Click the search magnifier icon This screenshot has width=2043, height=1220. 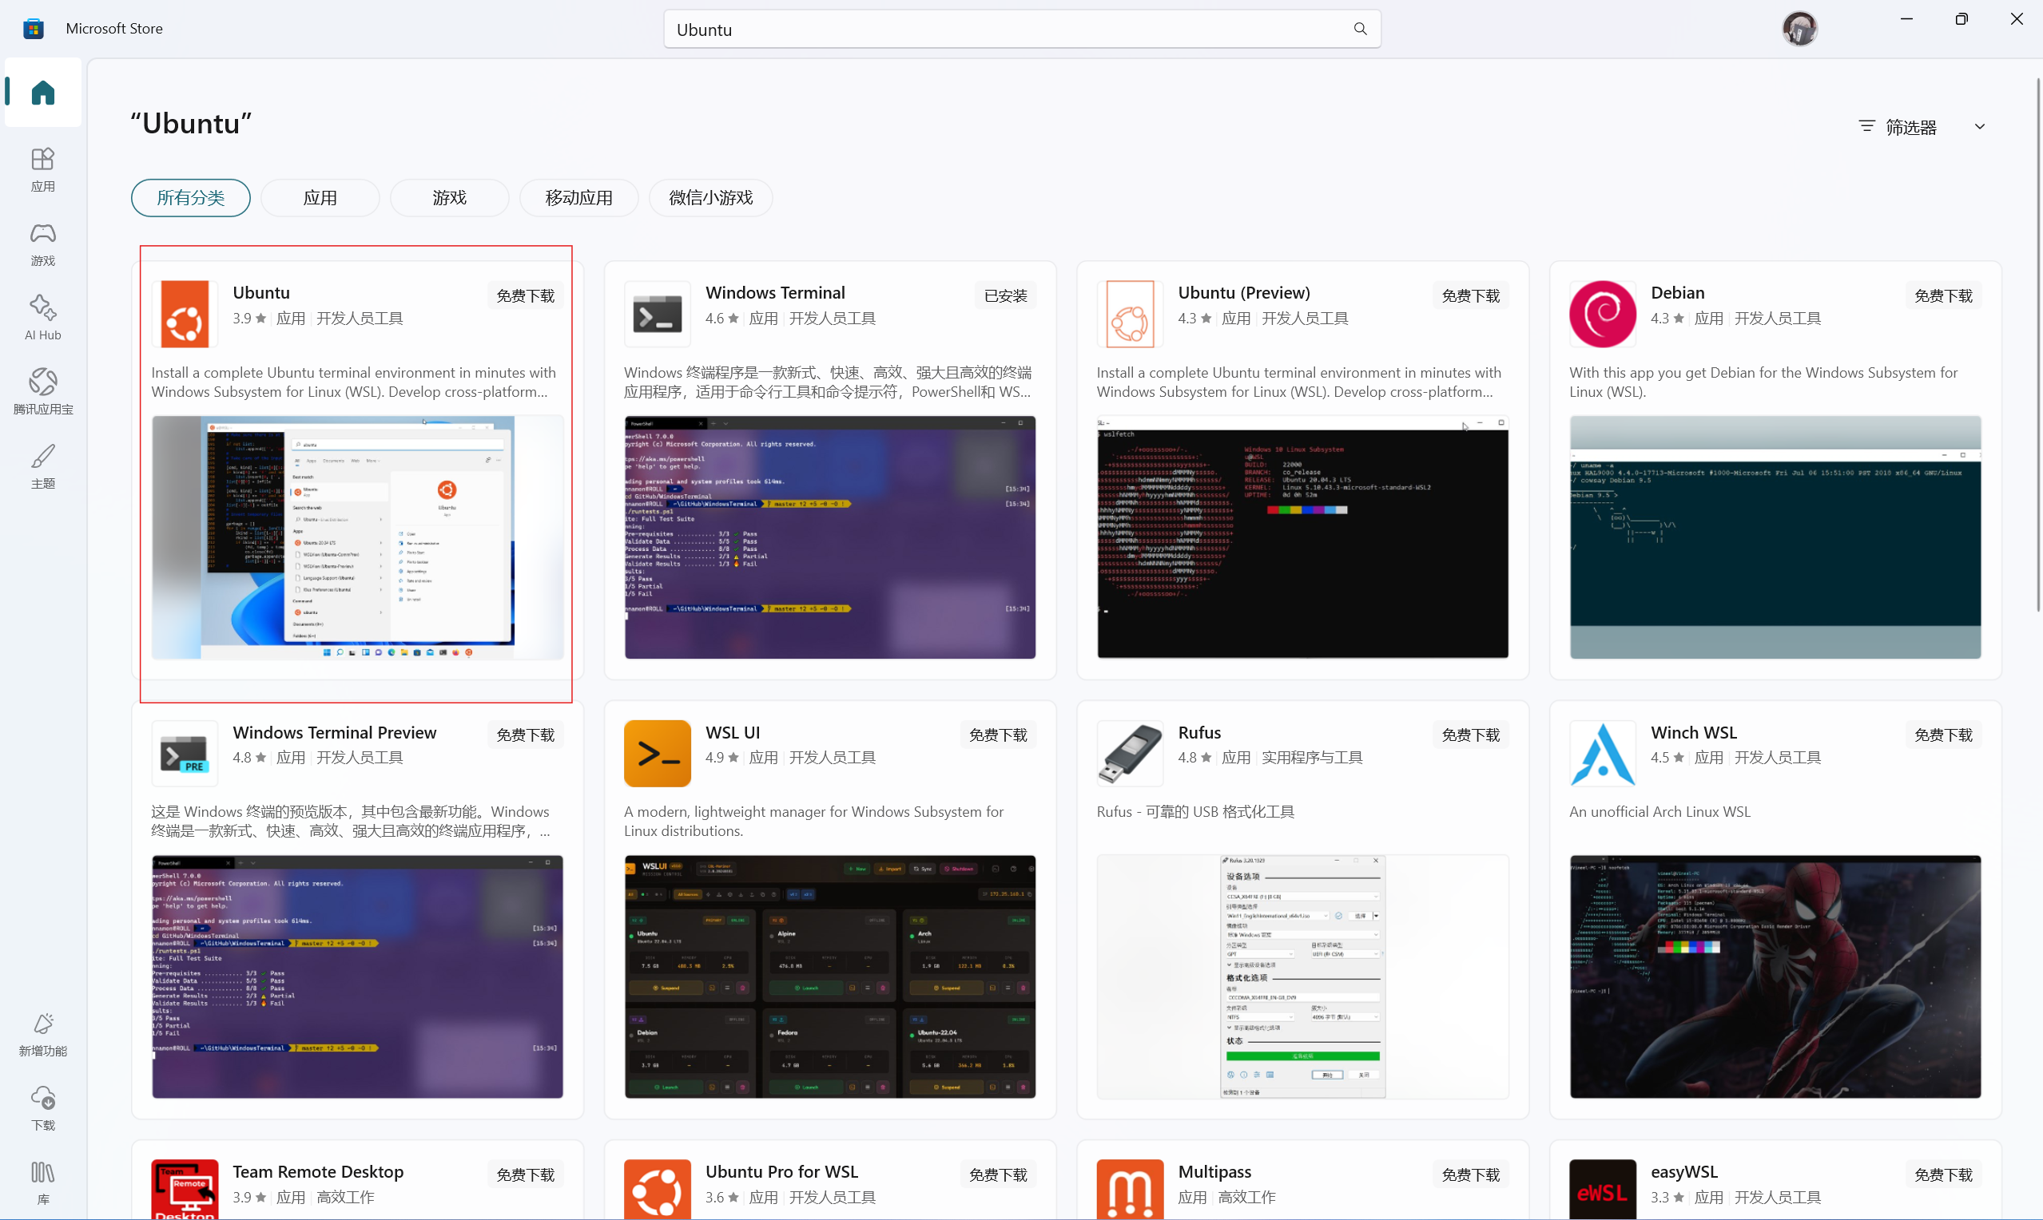(x=1361, y=29)
